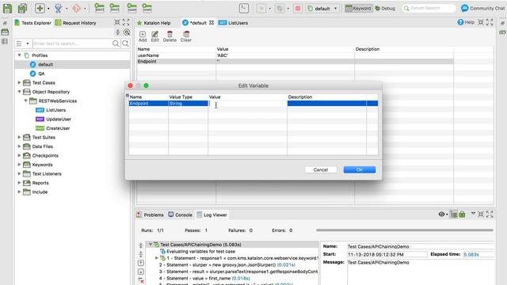Image resolution: width=507 pixels, height=285 pixels.
Task: Switch to the Tests Explorer tab
Action: [x=32, y=23]
